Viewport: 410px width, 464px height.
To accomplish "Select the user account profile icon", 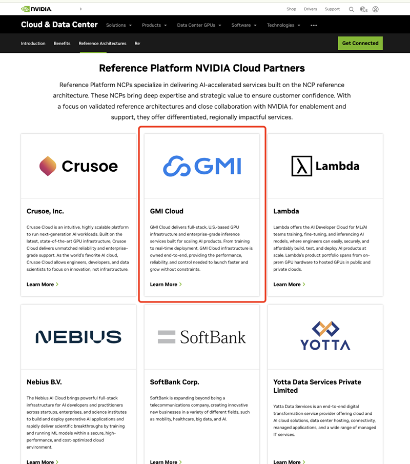I will (375, 9).
